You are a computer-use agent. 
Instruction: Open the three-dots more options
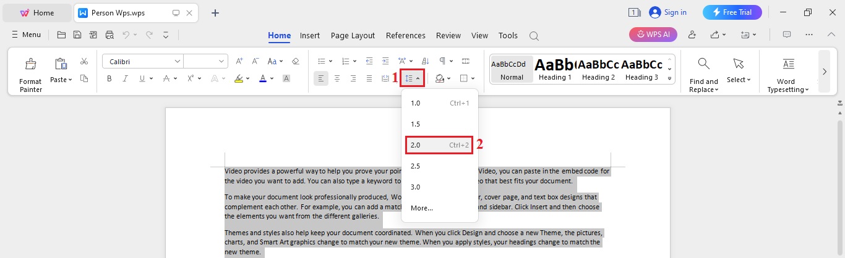click(809, 35)
